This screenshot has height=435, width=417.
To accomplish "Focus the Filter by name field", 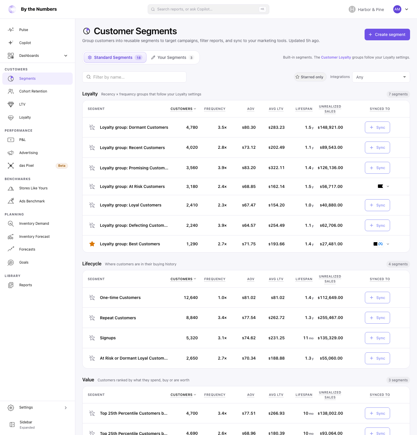I will pos(134,77).
